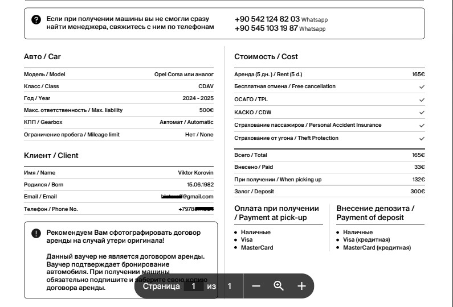Click phone number +90 542 124 82 03
The image size is (453, 307).
(x=267, y=19)
